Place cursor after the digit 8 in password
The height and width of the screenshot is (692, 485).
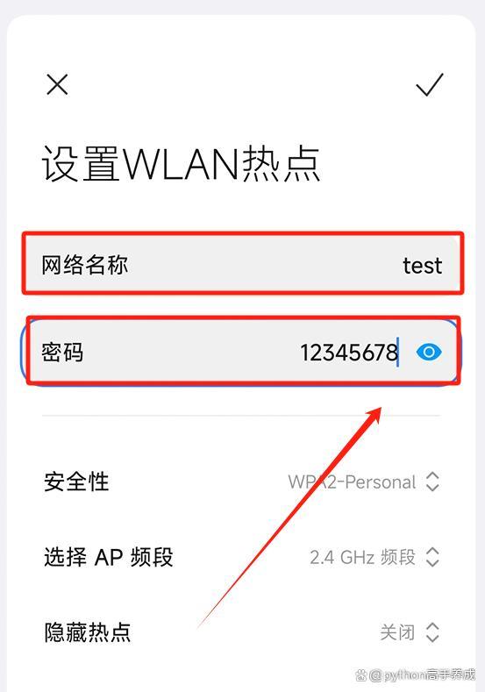(x=397, y=353)
